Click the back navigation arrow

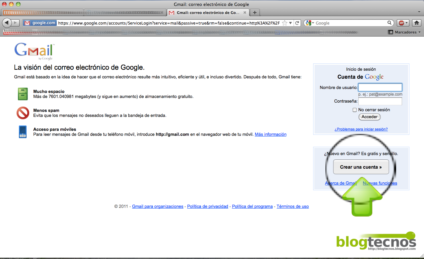point(7,23)
